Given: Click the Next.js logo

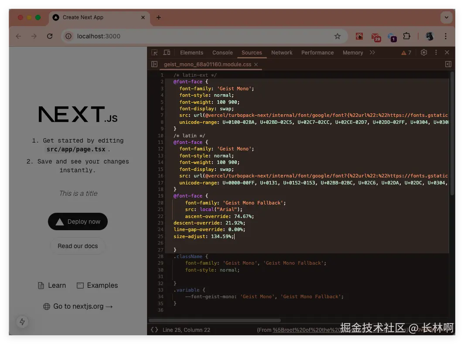Looking at the screenshot, I should (x=78, y=114).
